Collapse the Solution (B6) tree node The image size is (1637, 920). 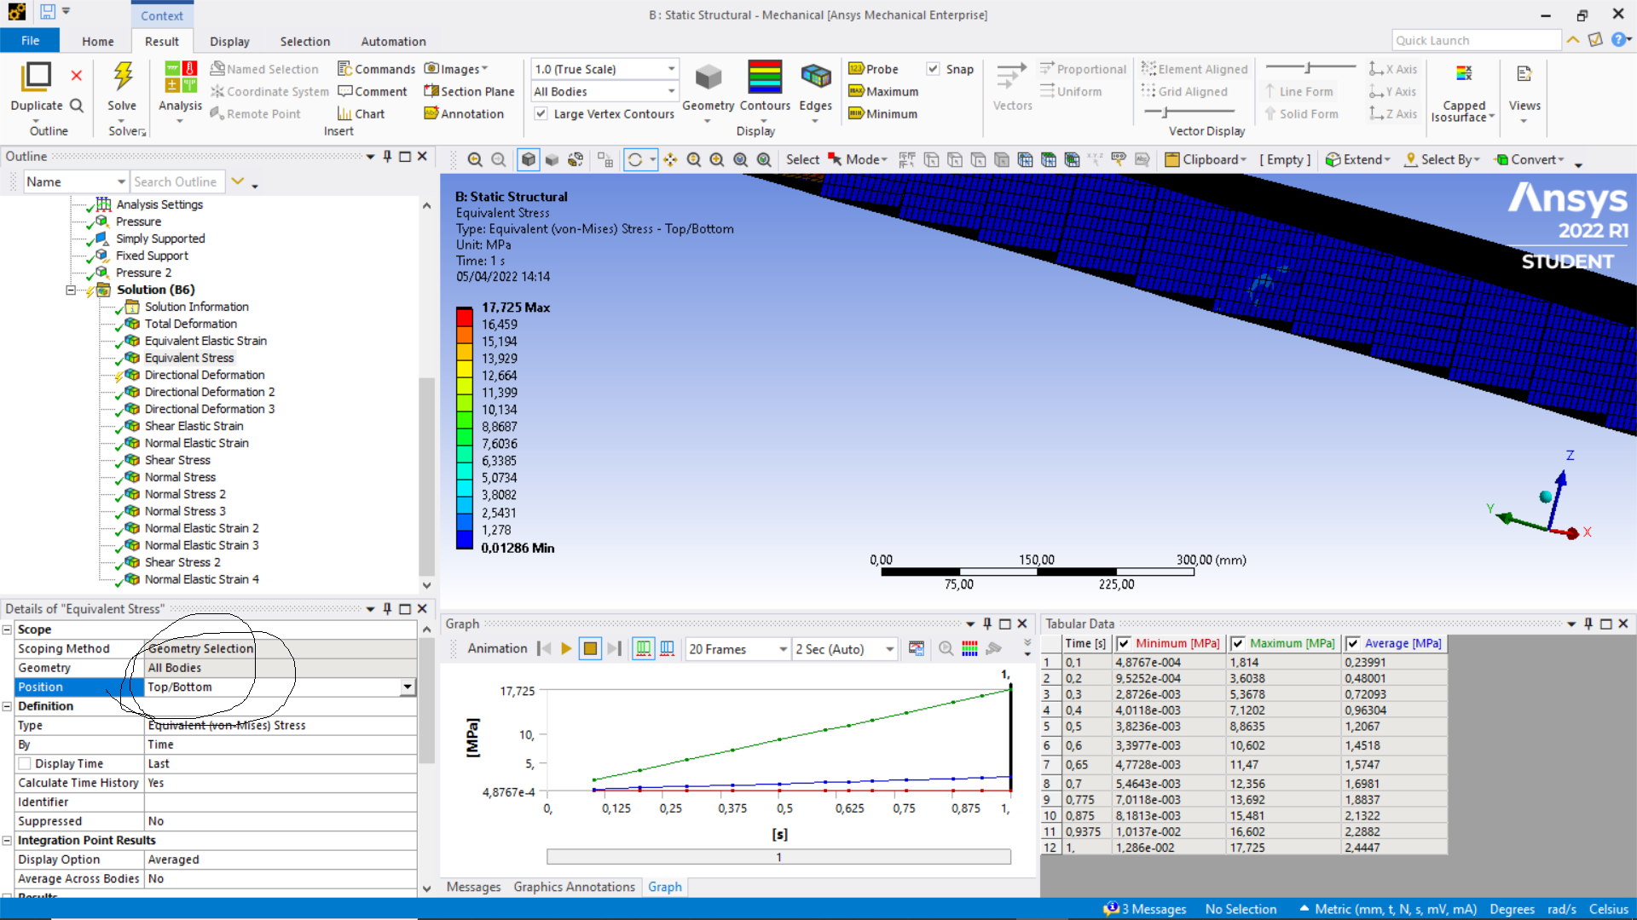click(x=71, y=290)
